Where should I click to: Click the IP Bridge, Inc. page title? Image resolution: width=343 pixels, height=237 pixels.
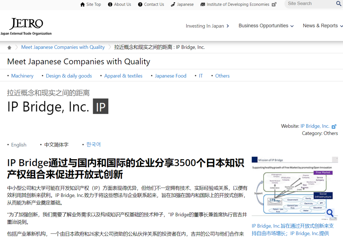click(x=48, y=107)
